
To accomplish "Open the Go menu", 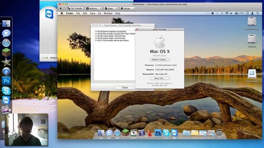I will coord(99,13).
